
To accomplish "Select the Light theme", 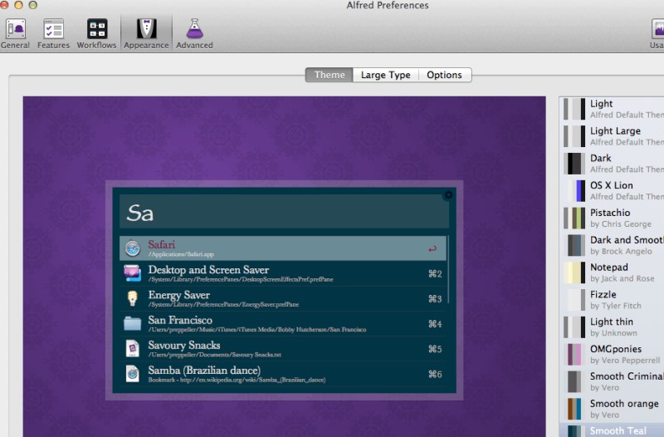I will pyautogui.click(x=612, y=109).
